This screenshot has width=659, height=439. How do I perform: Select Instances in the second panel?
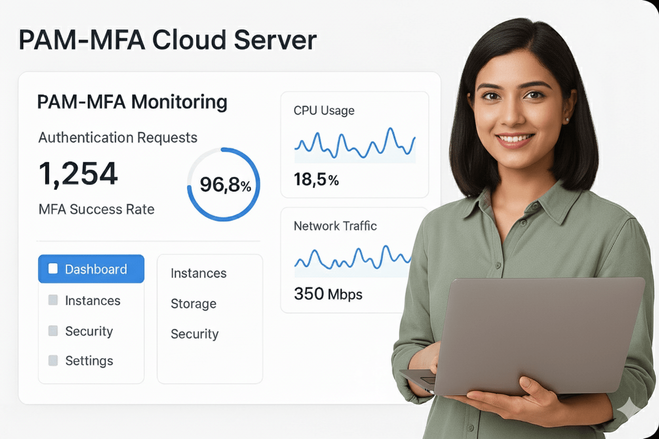click(199, 273)
